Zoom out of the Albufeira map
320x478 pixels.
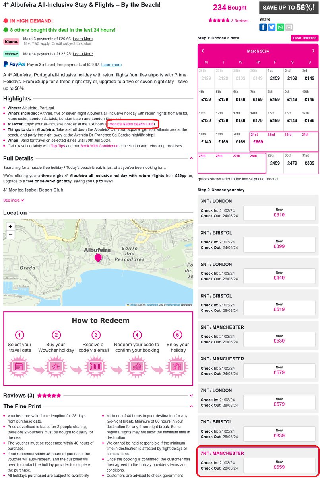click(10, 235)
